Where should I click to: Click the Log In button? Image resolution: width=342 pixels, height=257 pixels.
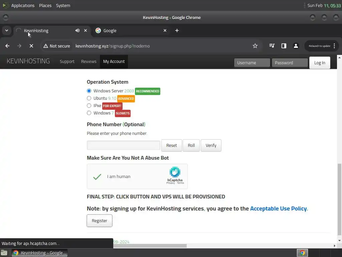(320, 63)
